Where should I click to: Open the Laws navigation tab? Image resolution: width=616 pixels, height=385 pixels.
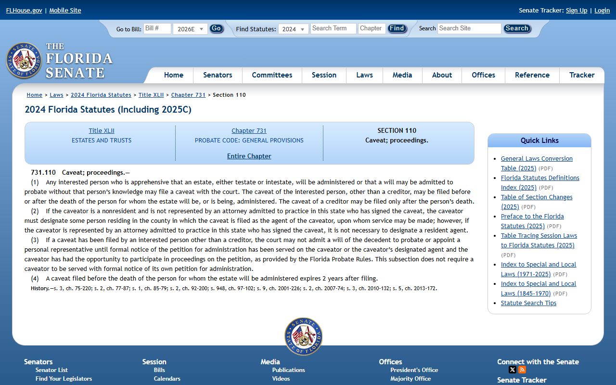pyautogui.click(x=364, y=75)
